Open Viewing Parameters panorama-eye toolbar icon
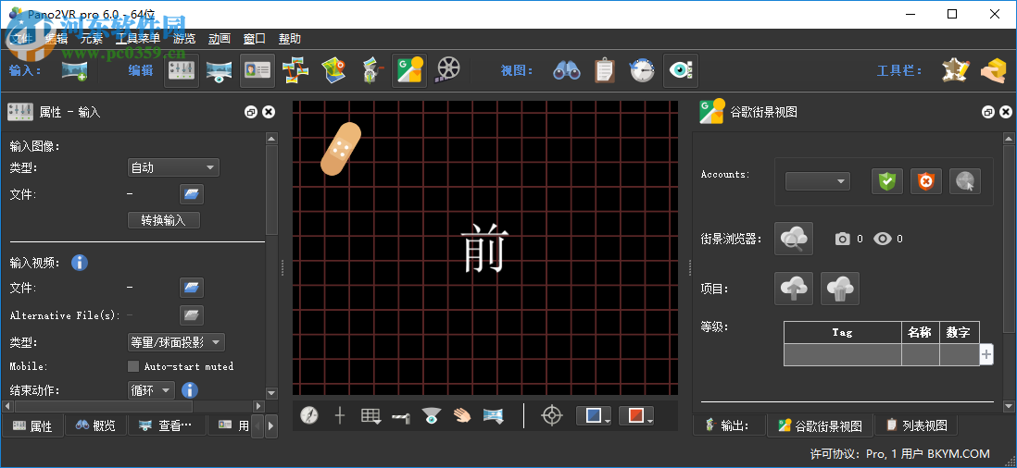This screenshot has height=468, width=1017. click(220, 70)
